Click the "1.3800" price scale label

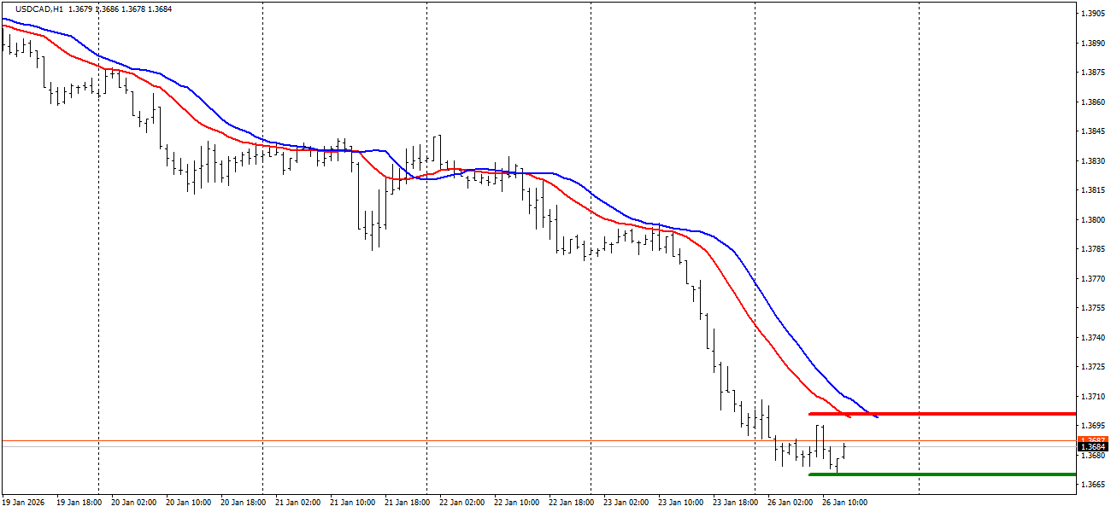click(x=1093, y=220)
